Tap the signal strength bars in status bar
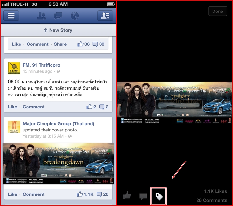This screenshot has width=233, height=206. click(5, 4)
